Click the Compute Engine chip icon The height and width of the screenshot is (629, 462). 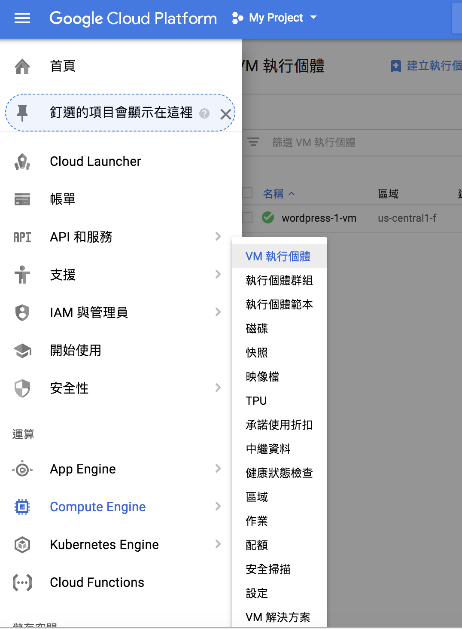coord(22,507)
